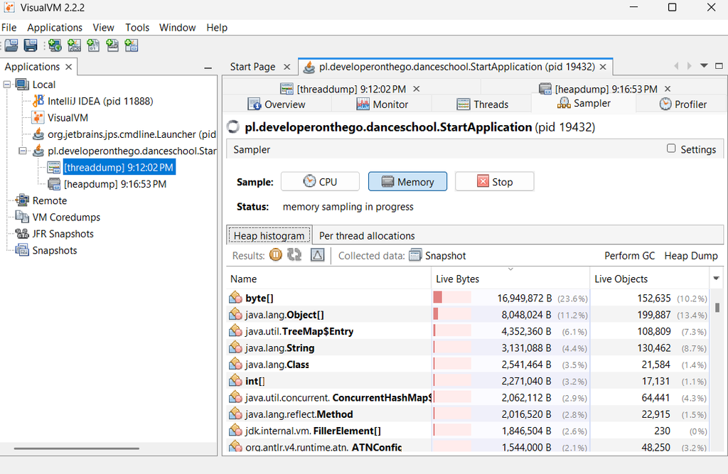Start CPU sampling

pos(320,181)
